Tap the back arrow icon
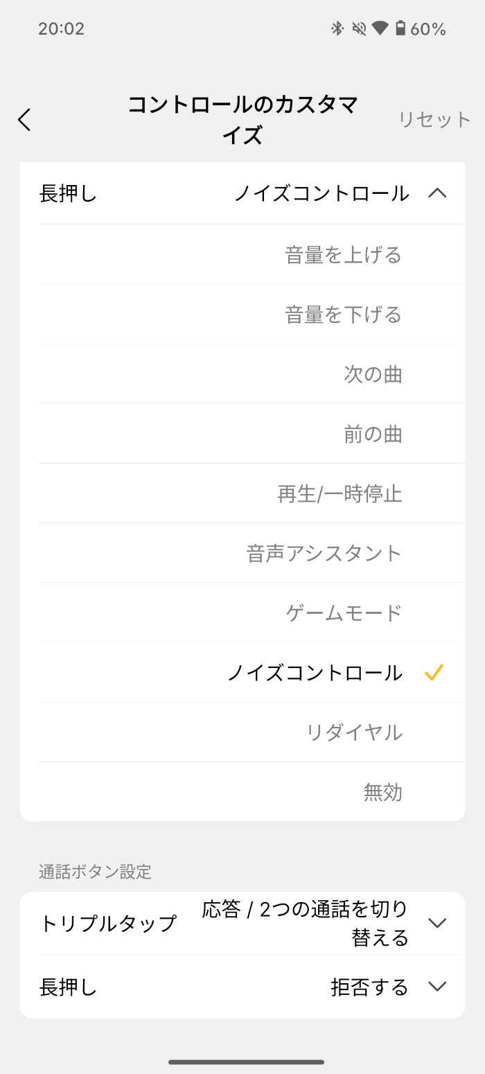The height and width of the screenshot is (1074, 485). pos(24,119)
